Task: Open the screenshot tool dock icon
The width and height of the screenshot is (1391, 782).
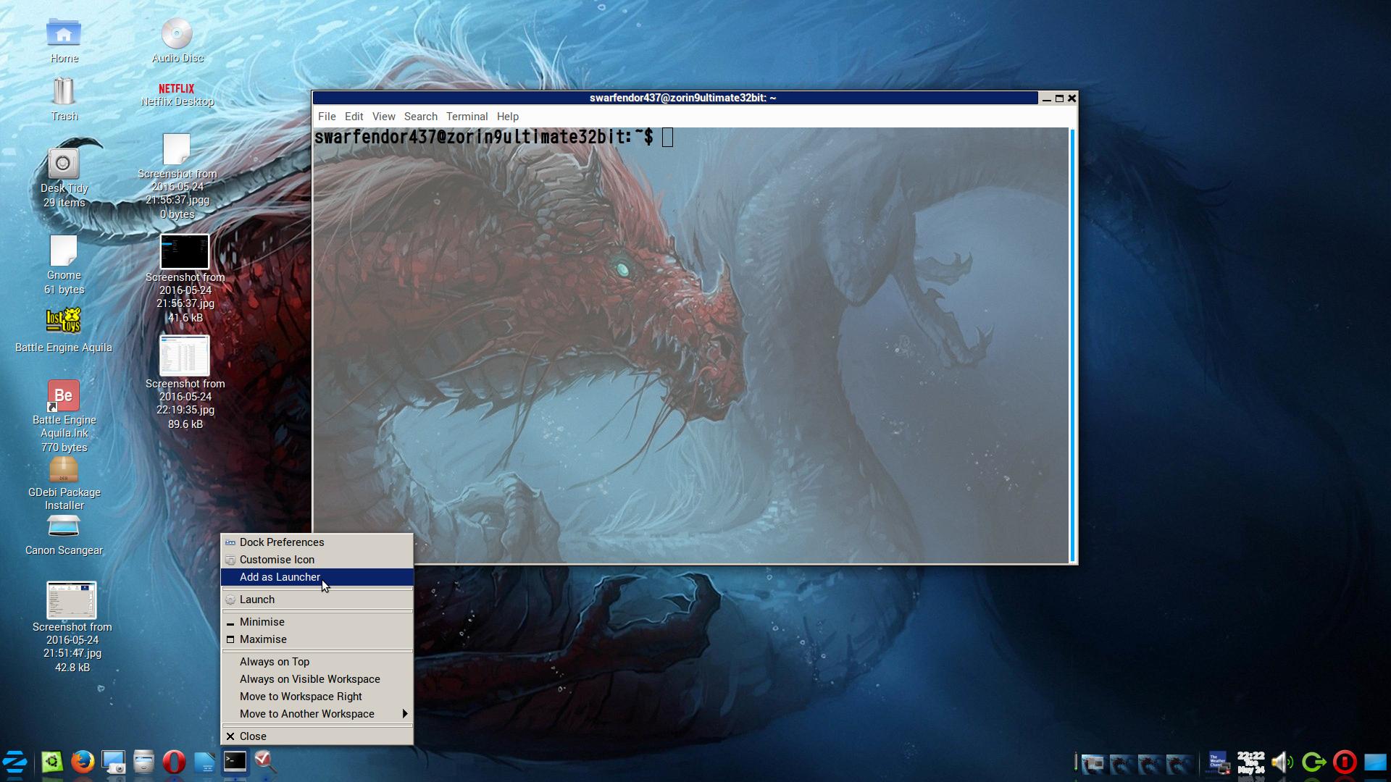Action: 113,762
